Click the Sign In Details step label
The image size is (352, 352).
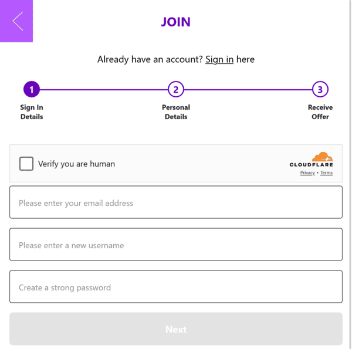[x=32, y=112]
